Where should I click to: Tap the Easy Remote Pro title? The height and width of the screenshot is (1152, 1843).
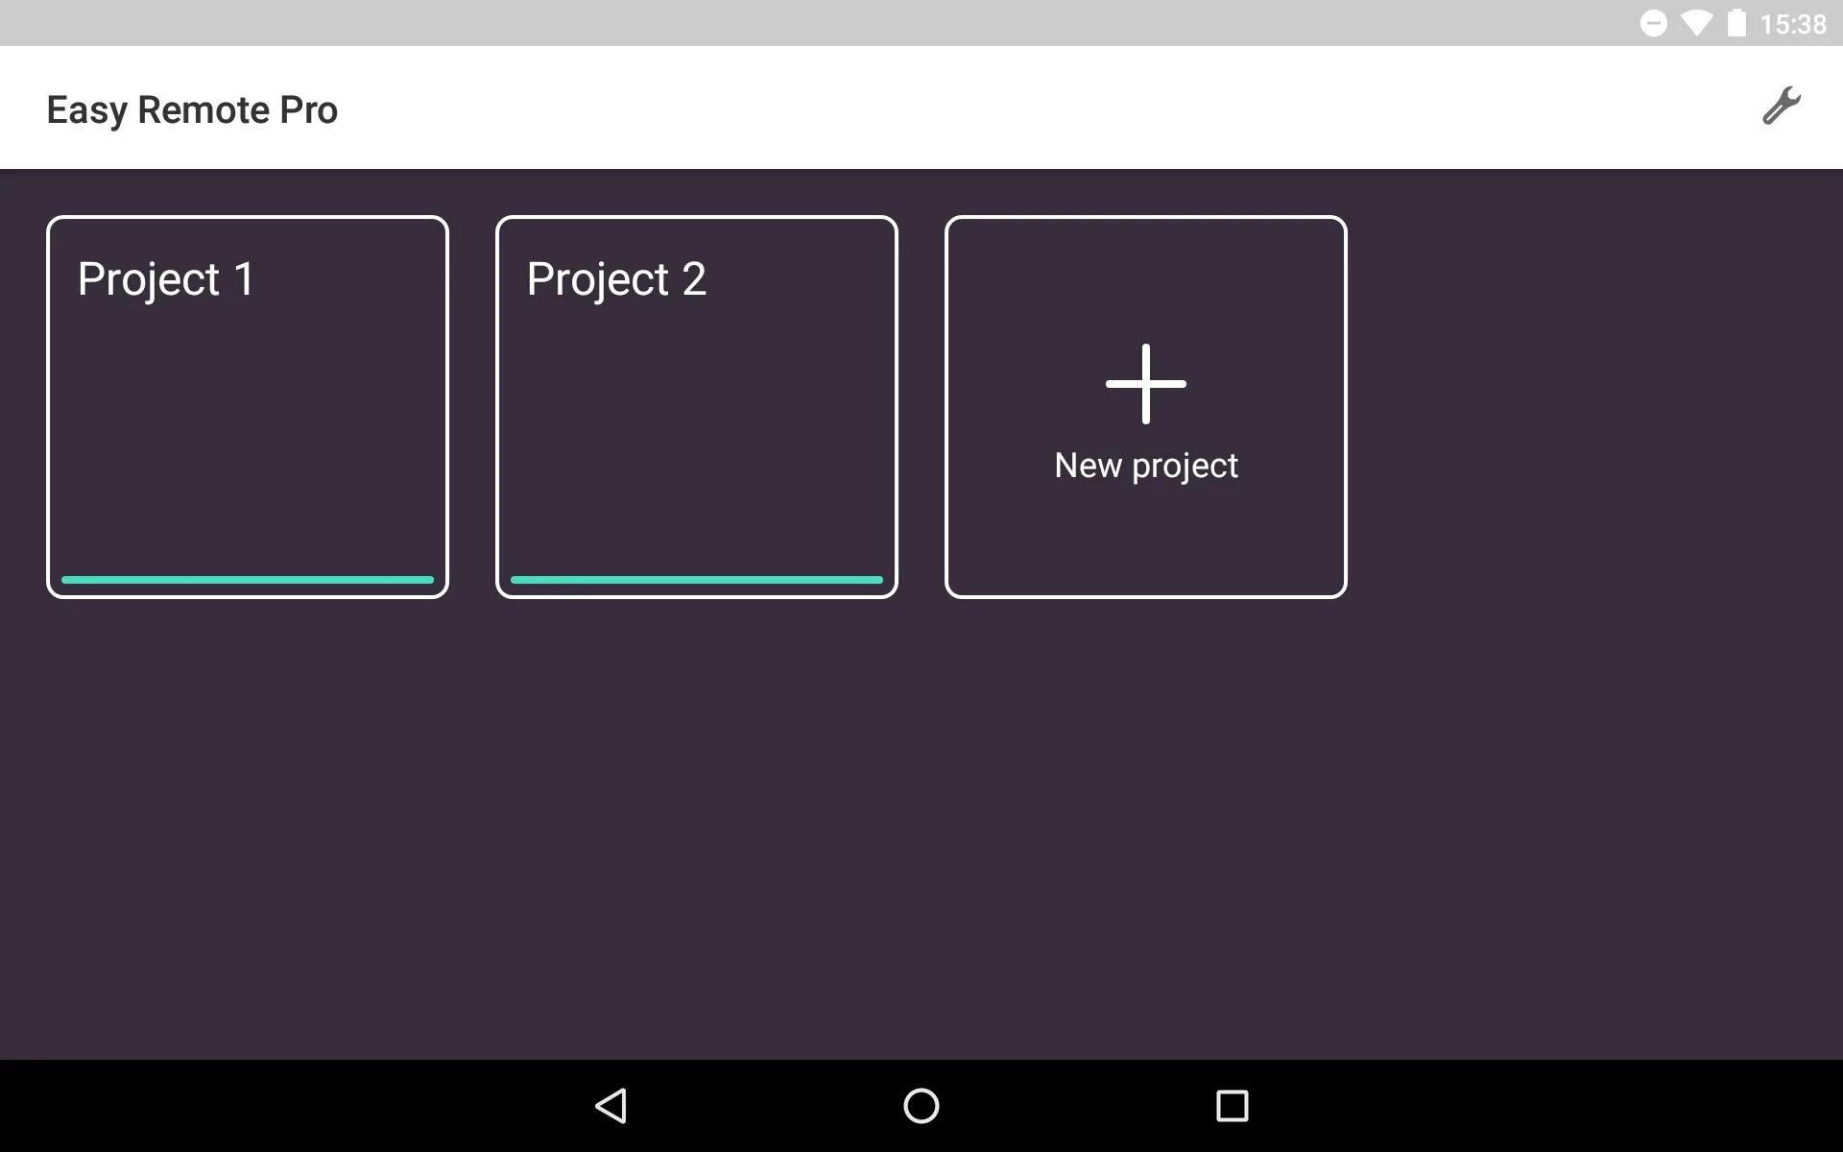(x=192, y=109)
